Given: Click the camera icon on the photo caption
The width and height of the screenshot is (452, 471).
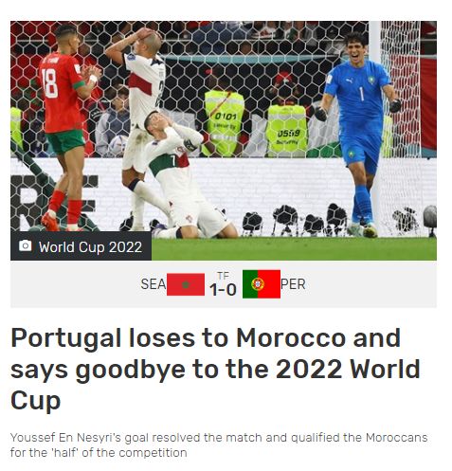Looking at the screenshot, I should (x=26, y=245).
